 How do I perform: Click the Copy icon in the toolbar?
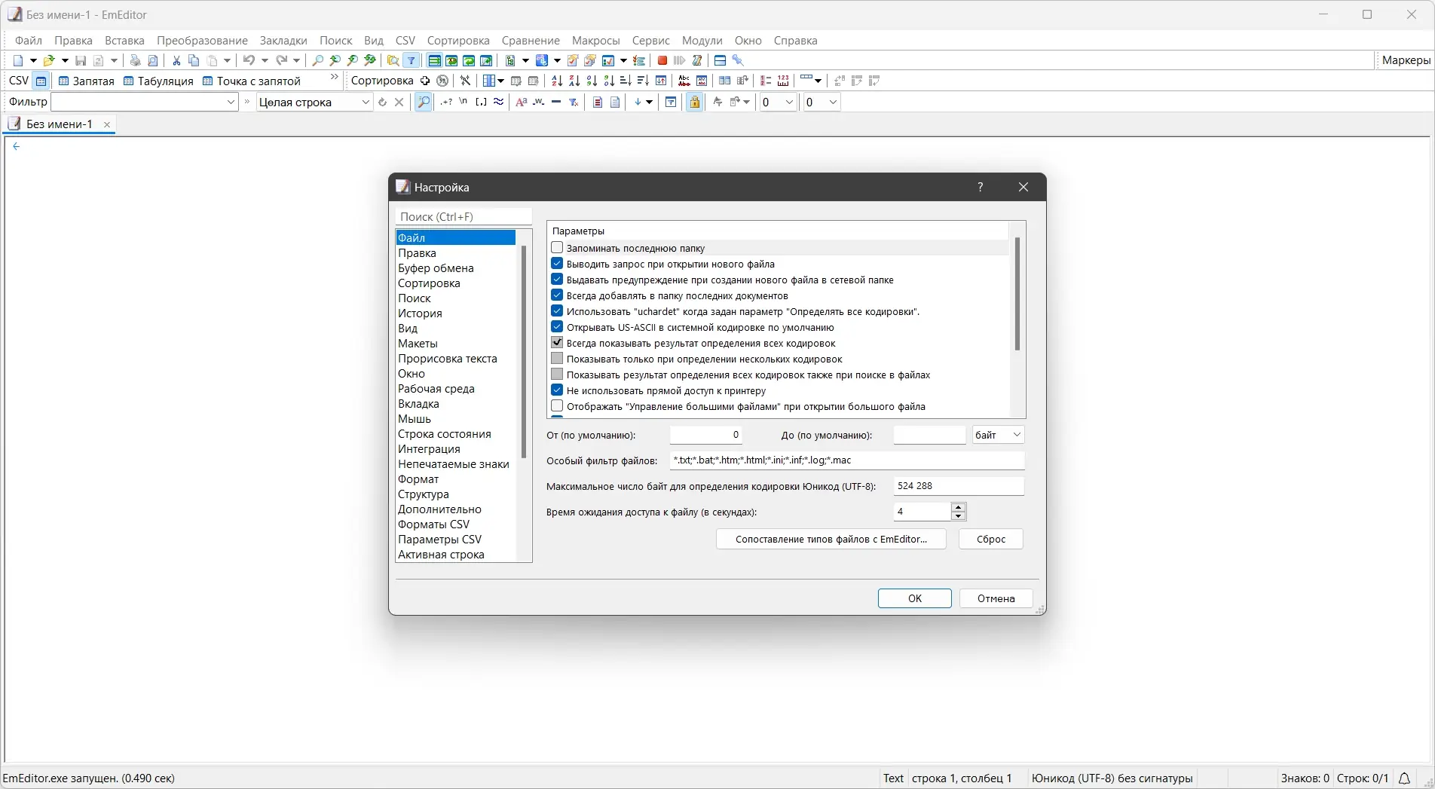pyautogui.click(x=194, y=60)
